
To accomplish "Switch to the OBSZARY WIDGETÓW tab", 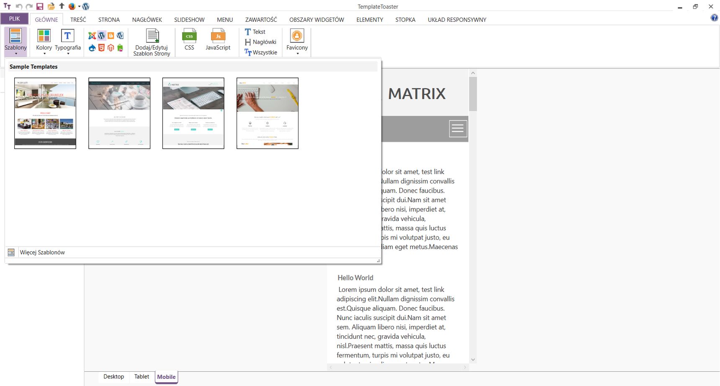I will pyautogui.click(x=316, y=20).
